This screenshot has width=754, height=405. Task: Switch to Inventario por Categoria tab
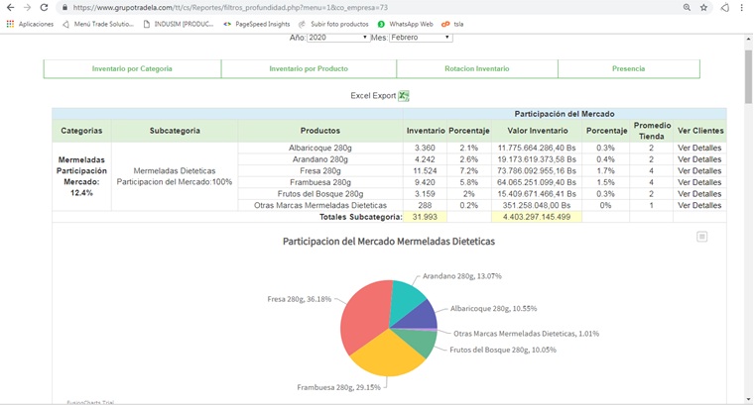pyautogui.click(x=132, y=69)
